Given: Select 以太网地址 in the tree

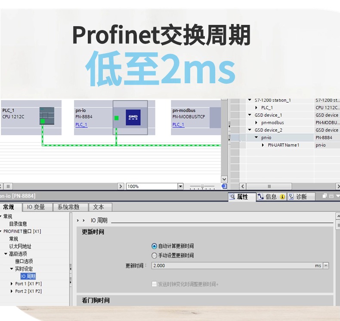Looking at the screenshot, I should click(x=20, y=246).
